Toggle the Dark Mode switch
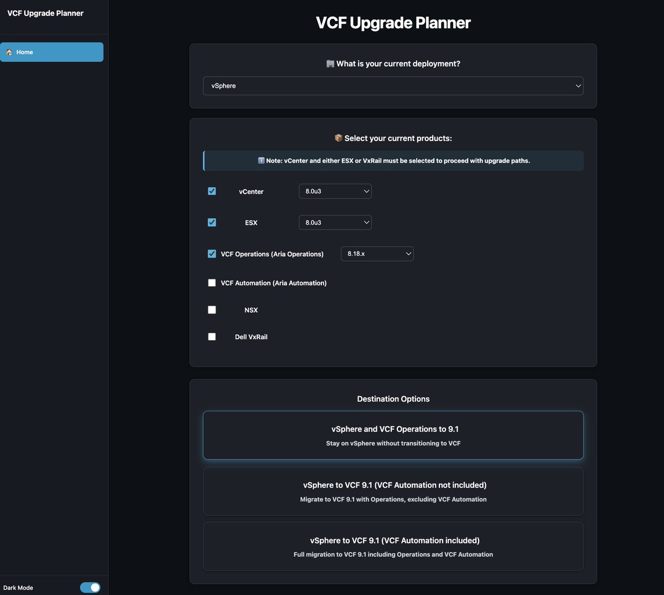 tap(90, 587)
